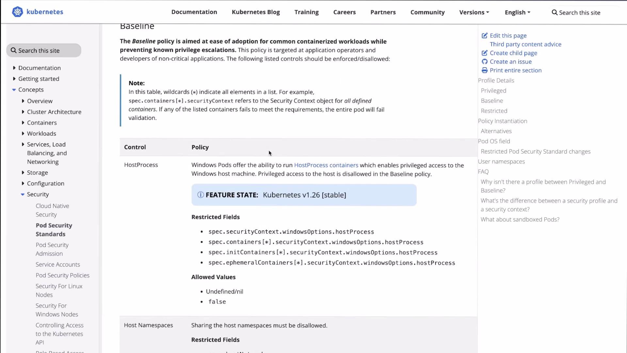Viewport: 627px width, 353px height.
Task: Click Print entire section link
Action: (516, 70)
